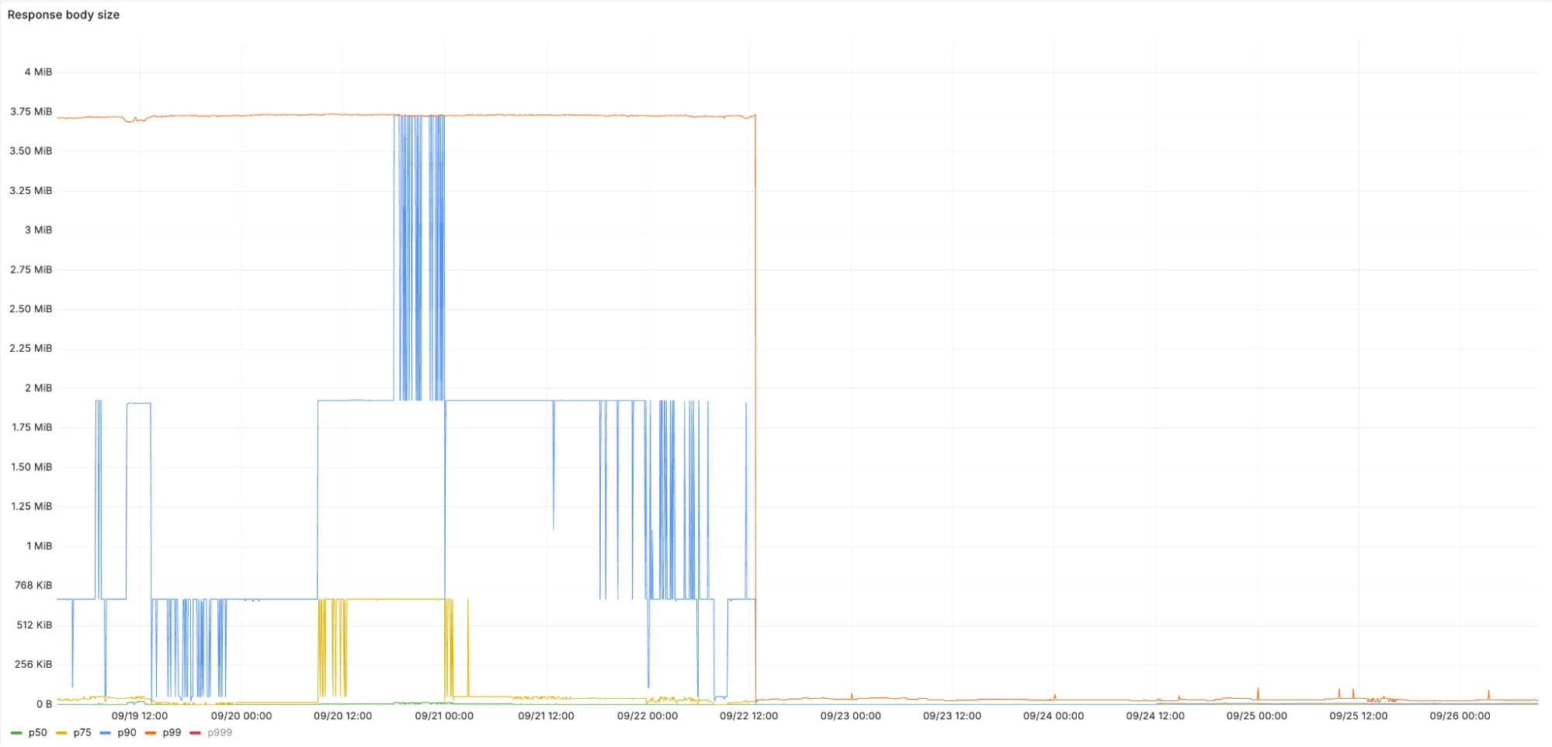Screen dimensions: 1552x747
Task: Click the 0 B y-axis label
Action: pyautogui.click(x=46, y=702)
